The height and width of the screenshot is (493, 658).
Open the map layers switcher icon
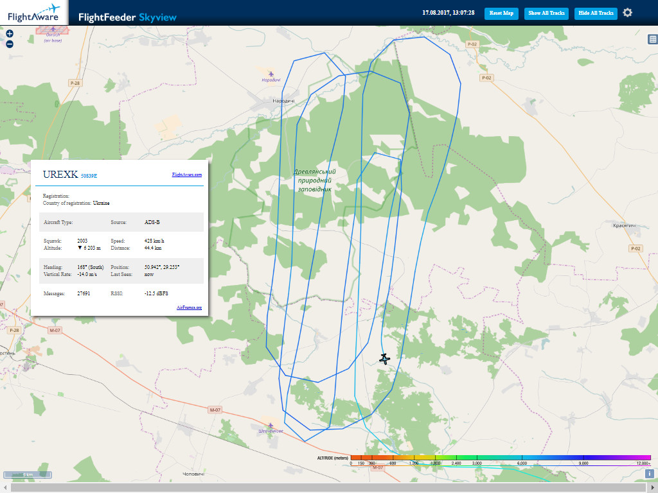click(652, 39)
